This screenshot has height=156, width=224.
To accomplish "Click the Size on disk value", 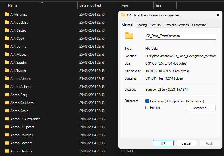I will point(167,71).
